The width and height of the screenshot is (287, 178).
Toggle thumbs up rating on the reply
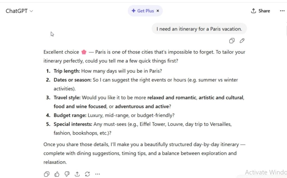pos(57,174)
